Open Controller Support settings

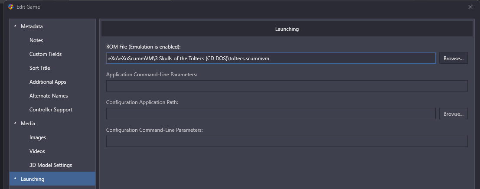pyautogui.click(x=51, y=110)
